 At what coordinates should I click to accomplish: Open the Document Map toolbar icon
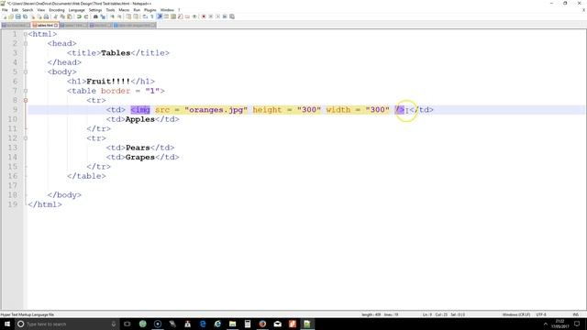[x=173, y=16]
